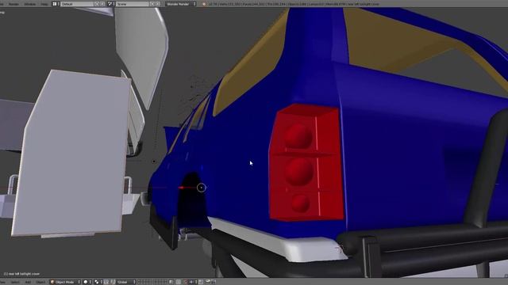Image resolution: width=508 pixels, height=285 pixels.
Task: Select the translate manipulator arrow icon
Action: 113,282
